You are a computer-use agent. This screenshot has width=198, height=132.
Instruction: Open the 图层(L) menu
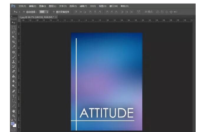pyautogui.click(x=52, y=6)
